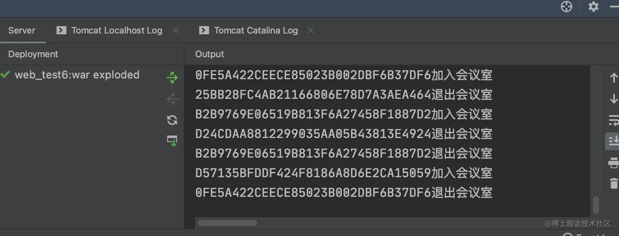
Task: Click the crosshair locate icon at top
Action: coord(567,7)
